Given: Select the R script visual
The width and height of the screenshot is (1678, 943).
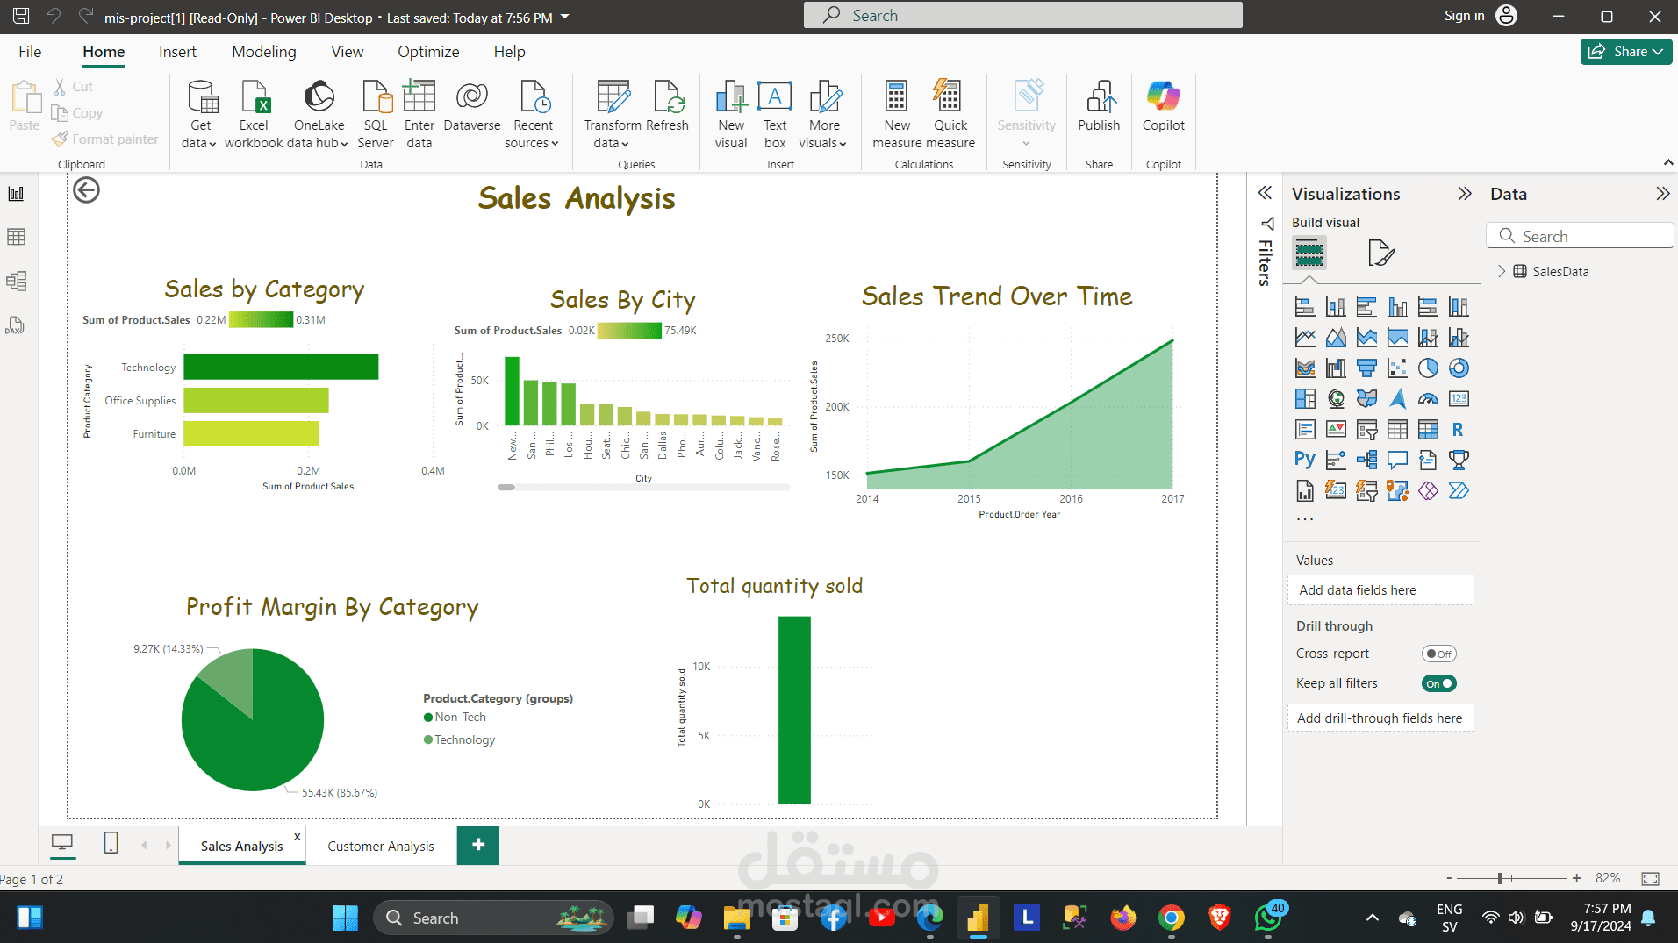Looking at the screenshot, I should point(1459,430).
